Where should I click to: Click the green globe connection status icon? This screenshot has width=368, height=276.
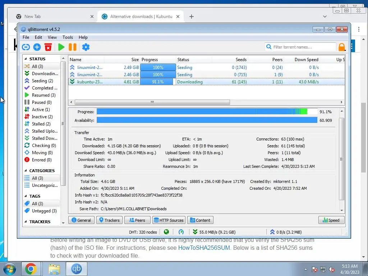click(x=166, y=232)
